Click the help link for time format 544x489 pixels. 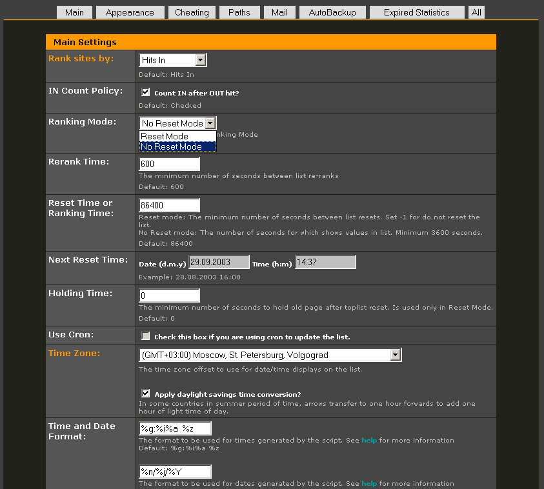(369, 440)
